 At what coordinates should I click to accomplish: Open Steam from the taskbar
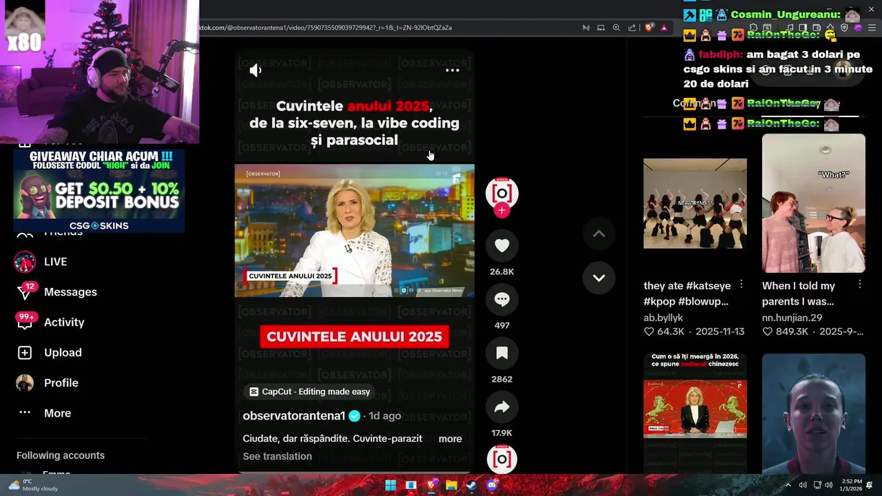tap(471, 485)
